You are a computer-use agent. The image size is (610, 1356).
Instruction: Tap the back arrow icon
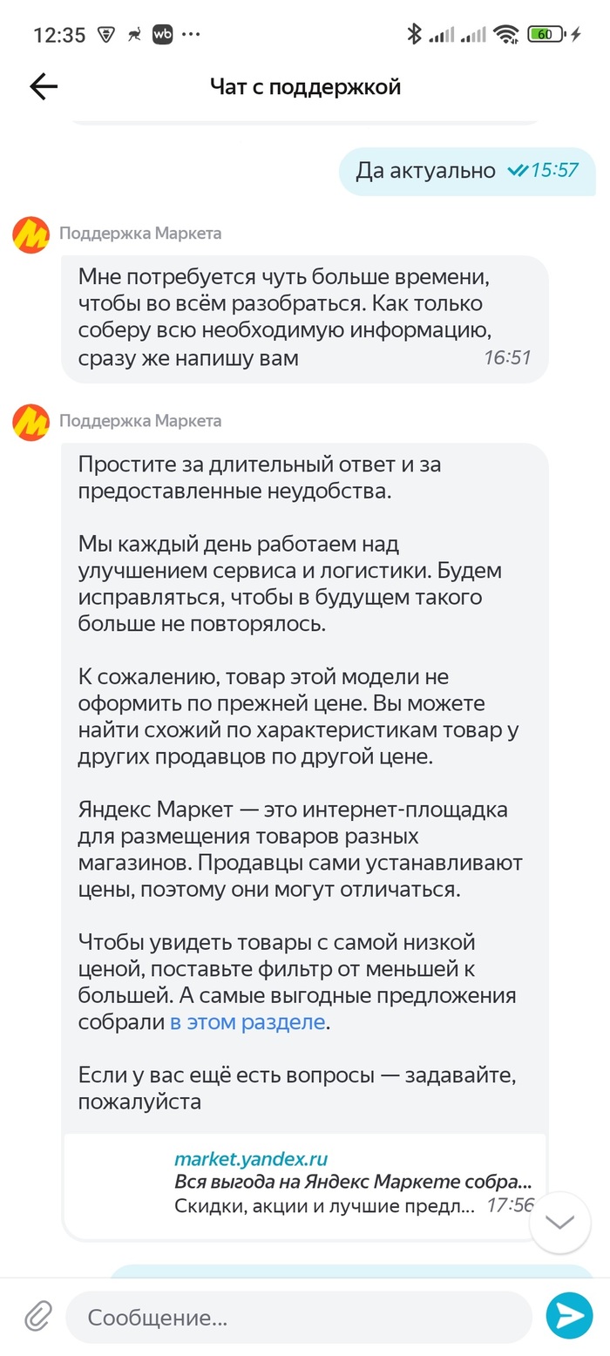pyautogui.click(x=43, y=86)
